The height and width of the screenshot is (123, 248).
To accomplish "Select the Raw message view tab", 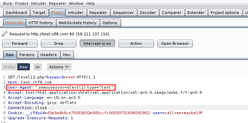I will (x=10, y=55).
